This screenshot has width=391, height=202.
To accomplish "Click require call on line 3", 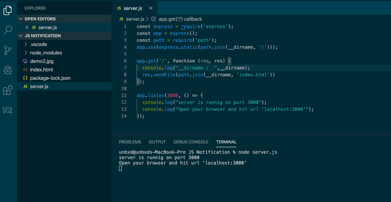I will click(x=182, y=40).
